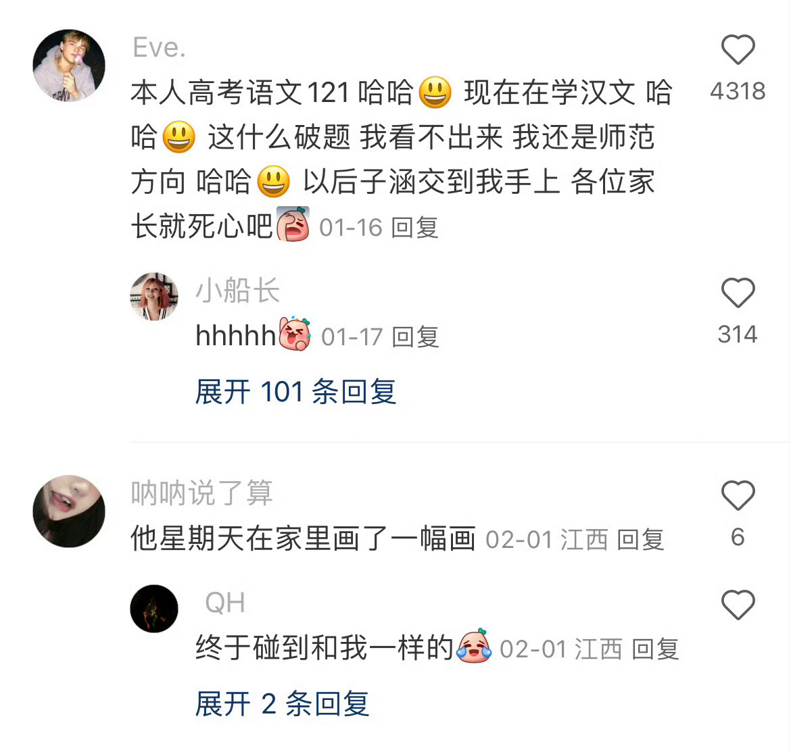Tap the crying-laughing sticker in QH's reply
The width and height of the screenshot is (791, 752).
[x=474, y=646]
